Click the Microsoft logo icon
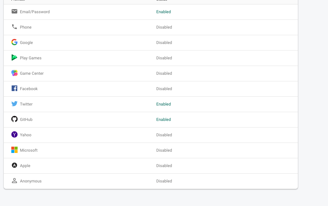Image resolution: width=328 pixels, height=206 pixels. pyautogui.click(x=14, y=150)
